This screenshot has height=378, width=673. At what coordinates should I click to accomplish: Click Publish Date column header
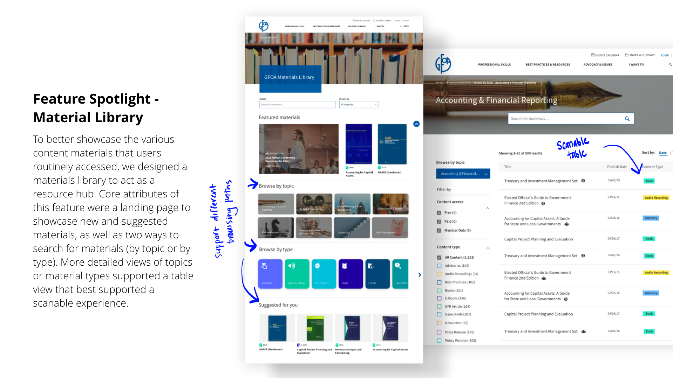tap(617, 167)
